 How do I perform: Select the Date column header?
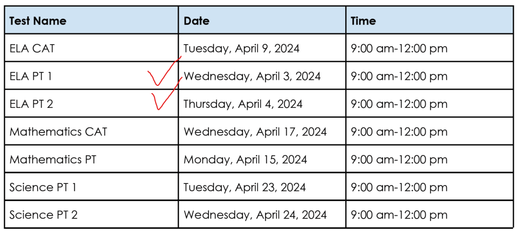coord(197,21)
